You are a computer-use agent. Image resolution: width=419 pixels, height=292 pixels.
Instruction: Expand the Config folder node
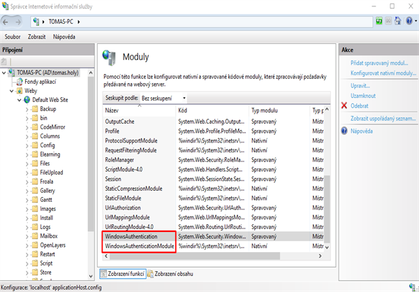click(x=27, y=146)
